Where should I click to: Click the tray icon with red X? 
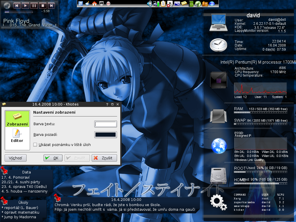(x=170, y=4)
